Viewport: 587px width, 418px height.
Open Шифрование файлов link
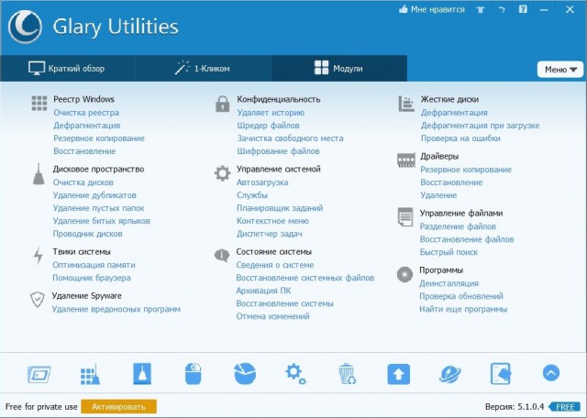tap(278, 151)
